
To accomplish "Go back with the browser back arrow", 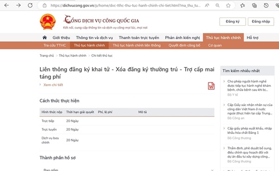I will point(6,6).
